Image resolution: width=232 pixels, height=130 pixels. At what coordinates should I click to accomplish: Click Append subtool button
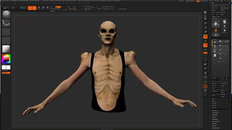pos(224,90)
